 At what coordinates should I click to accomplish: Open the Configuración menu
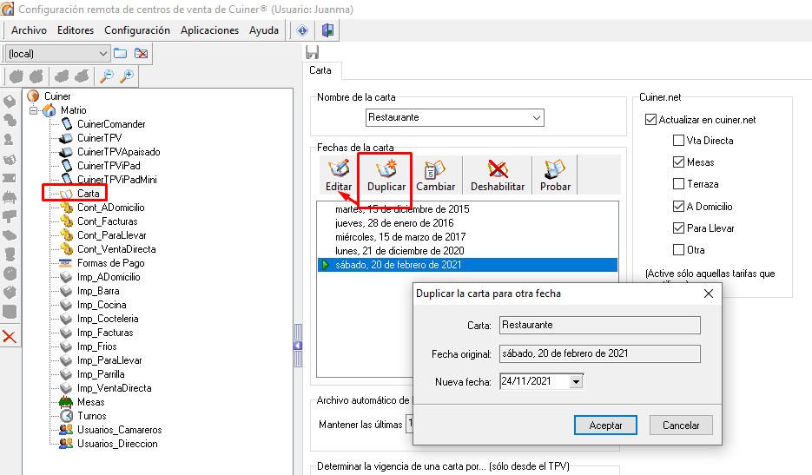tap(137, 30)
